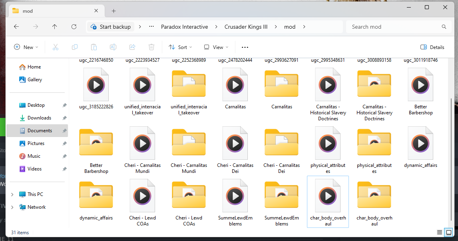The width and height of the screenshot is (458, 241).
Task: Select the SummeLewdEmblems folder
Action: coord(282,203)
